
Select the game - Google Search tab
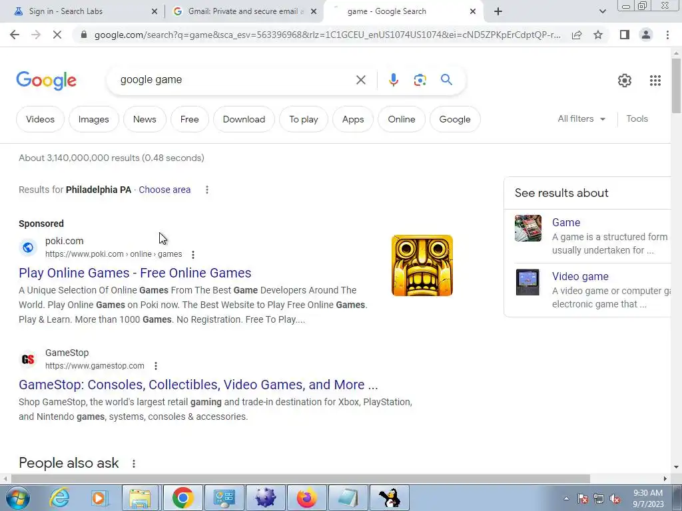(x=404, y=11)
